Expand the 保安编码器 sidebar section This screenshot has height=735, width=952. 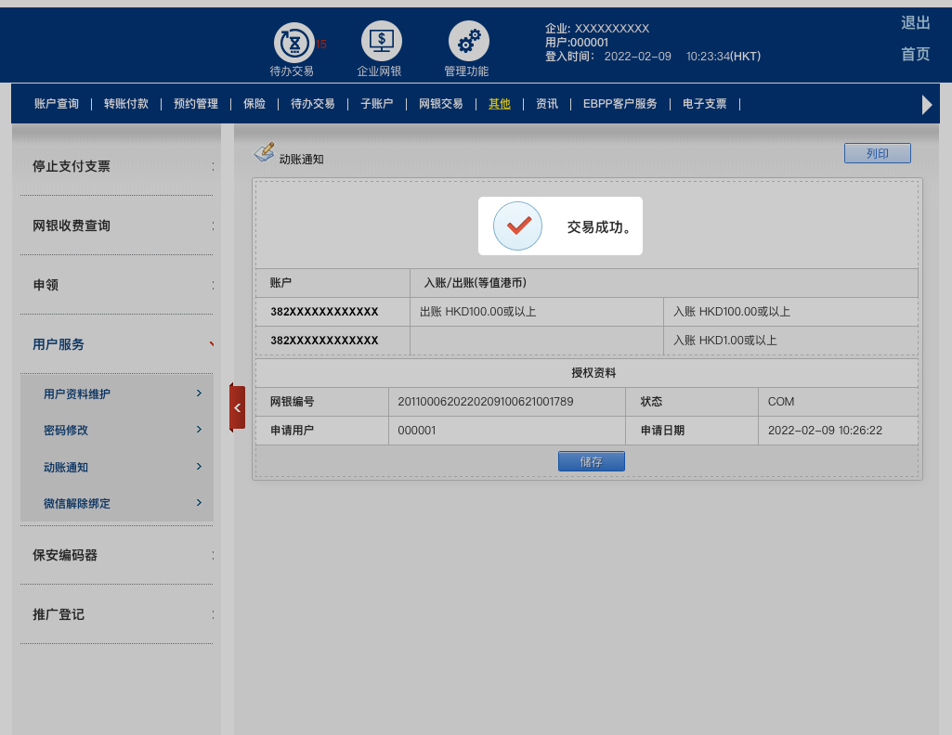point(117,555)
